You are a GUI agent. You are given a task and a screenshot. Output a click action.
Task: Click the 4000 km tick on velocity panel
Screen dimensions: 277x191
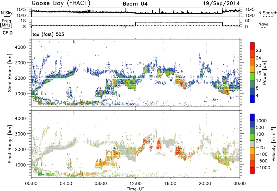pos(20,118)
